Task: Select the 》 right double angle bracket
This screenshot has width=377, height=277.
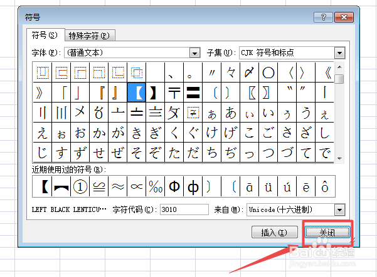Action: [42, 93]
